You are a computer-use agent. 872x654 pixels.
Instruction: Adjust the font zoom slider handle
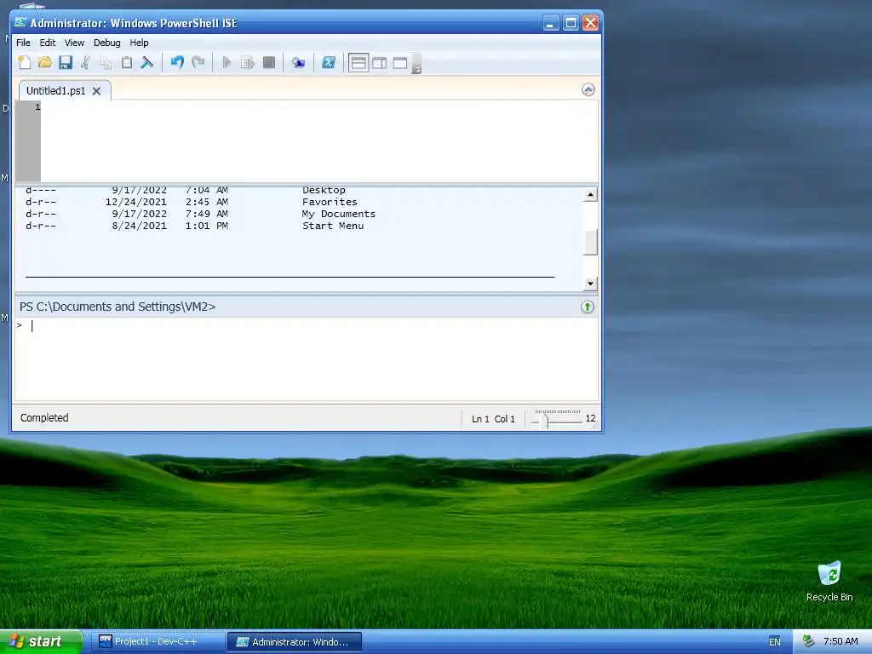click(545, 421)
